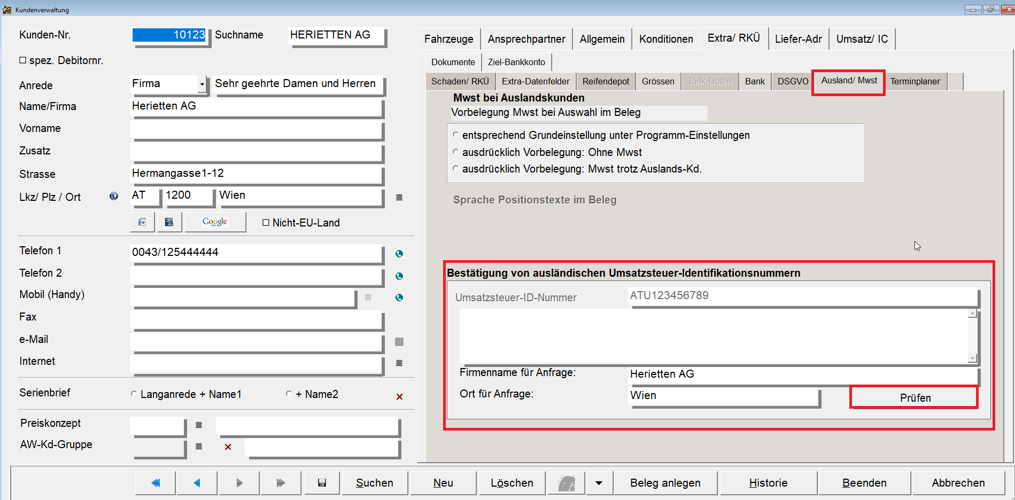Open the Preiskonzept selection list icon
1015x500 pixels.
pos(199,425)
